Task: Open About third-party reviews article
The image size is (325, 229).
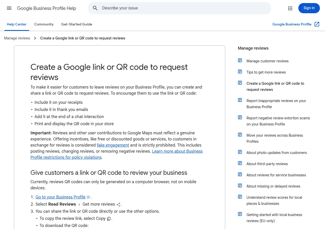Action: click(267, 164)
